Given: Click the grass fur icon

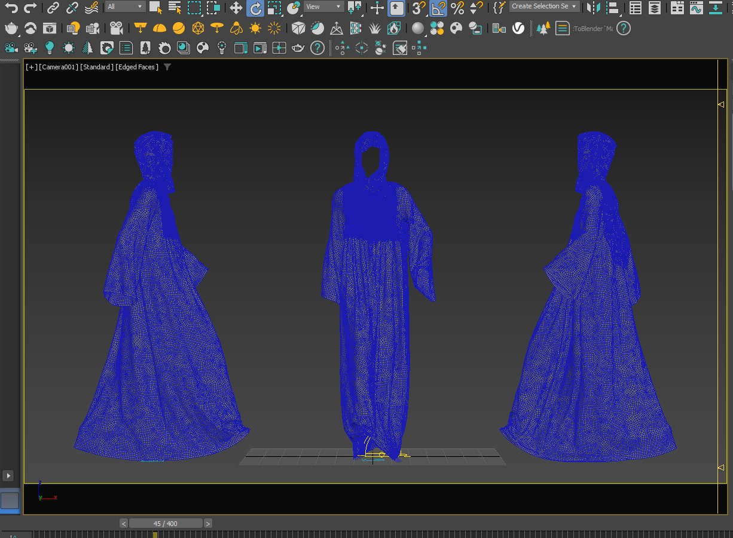Looking at the screenshot, I should 375,28.
